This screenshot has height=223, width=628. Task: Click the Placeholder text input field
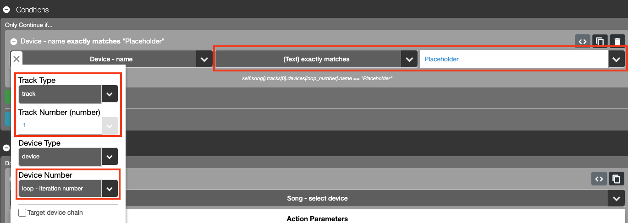click(513, 59)
